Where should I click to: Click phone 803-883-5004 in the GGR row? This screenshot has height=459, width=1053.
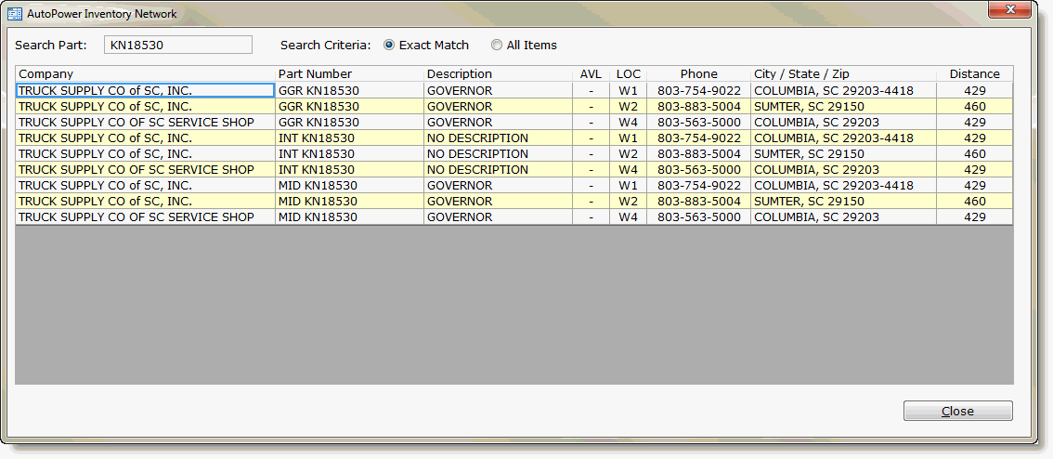(698, 106)
